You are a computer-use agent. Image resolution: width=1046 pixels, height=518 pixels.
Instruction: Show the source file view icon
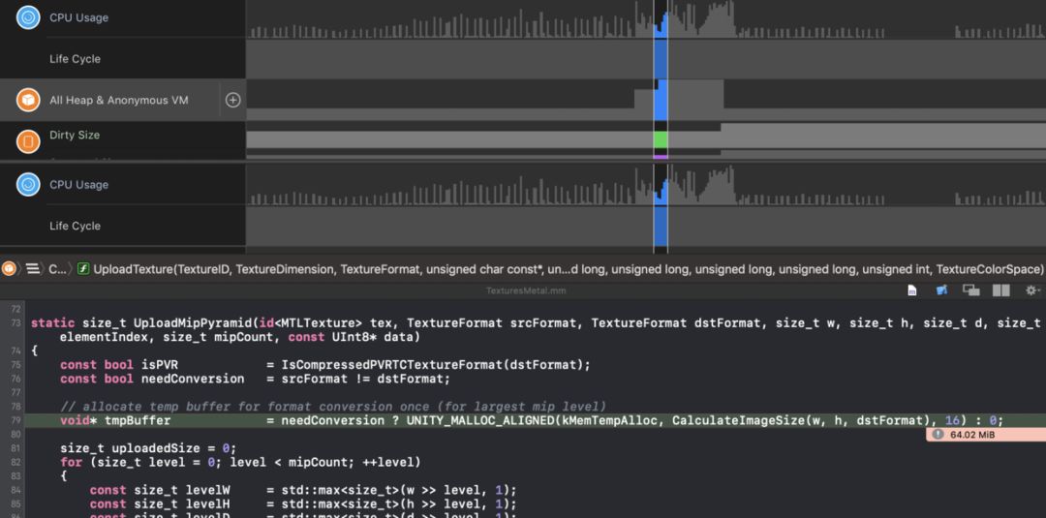(x=912, y=290)
